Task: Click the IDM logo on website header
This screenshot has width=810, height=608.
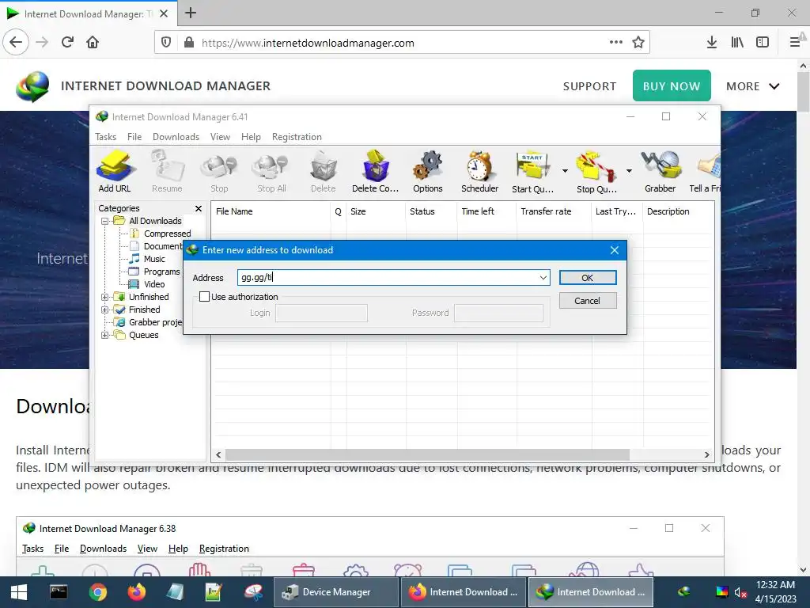Action: click(x=32, y=86)
